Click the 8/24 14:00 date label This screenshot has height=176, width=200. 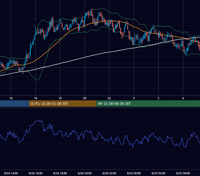11,173
